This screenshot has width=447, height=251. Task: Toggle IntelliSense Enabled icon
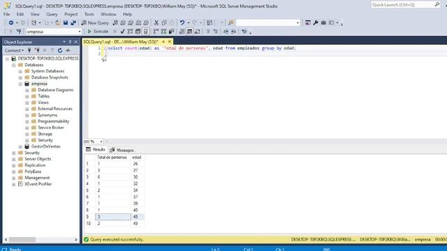pos(146,31)
